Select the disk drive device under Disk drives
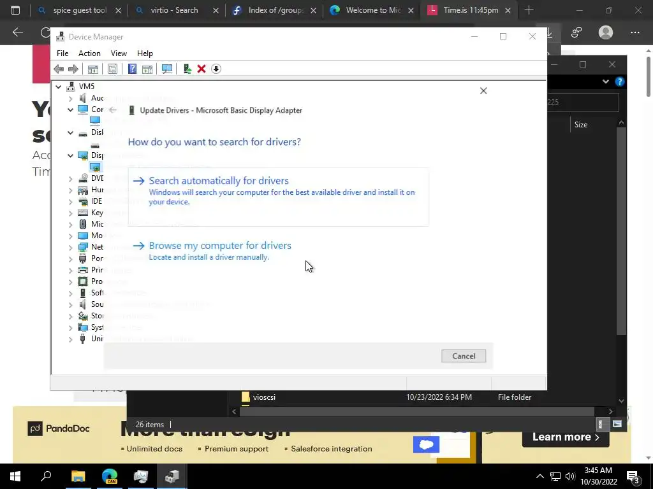The height and width of the screenshot is (489, 653). click(x=95, y=145)
